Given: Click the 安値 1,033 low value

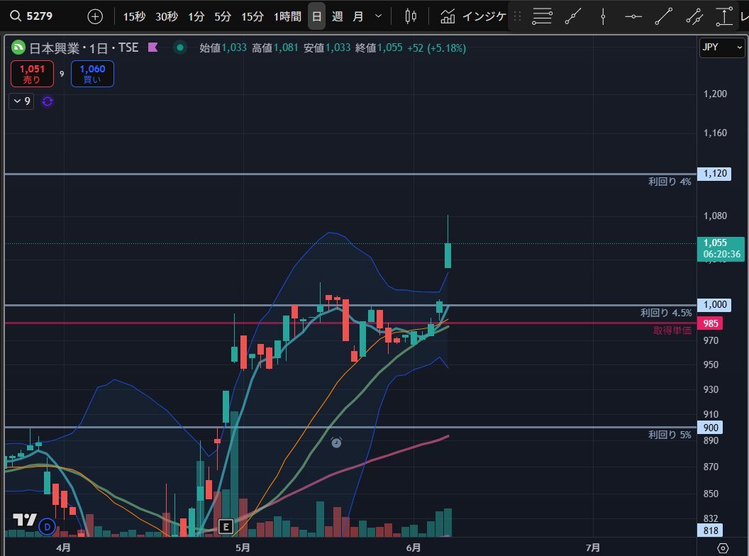Looking at the screenshot, I should [x=327, y=48].
